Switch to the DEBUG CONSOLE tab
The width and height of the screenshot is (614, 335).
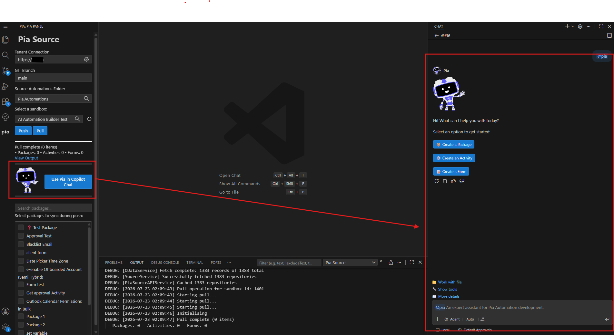click(x=165, y=263)
